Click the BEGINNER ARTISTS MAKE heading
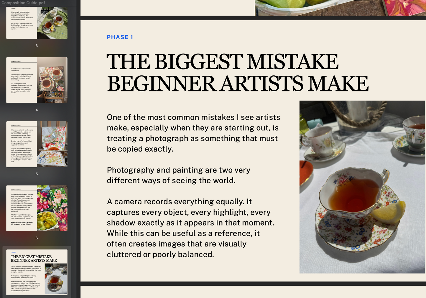The width and height of the screenshot is (426, 298). (238, 84)
